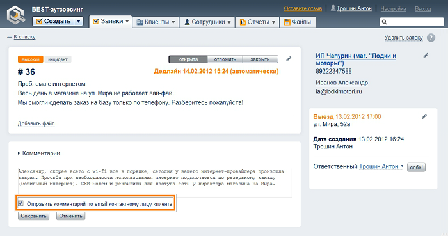This screenshot has height=236, width=448.
Task: Click the comment text area
Action: 155,182
